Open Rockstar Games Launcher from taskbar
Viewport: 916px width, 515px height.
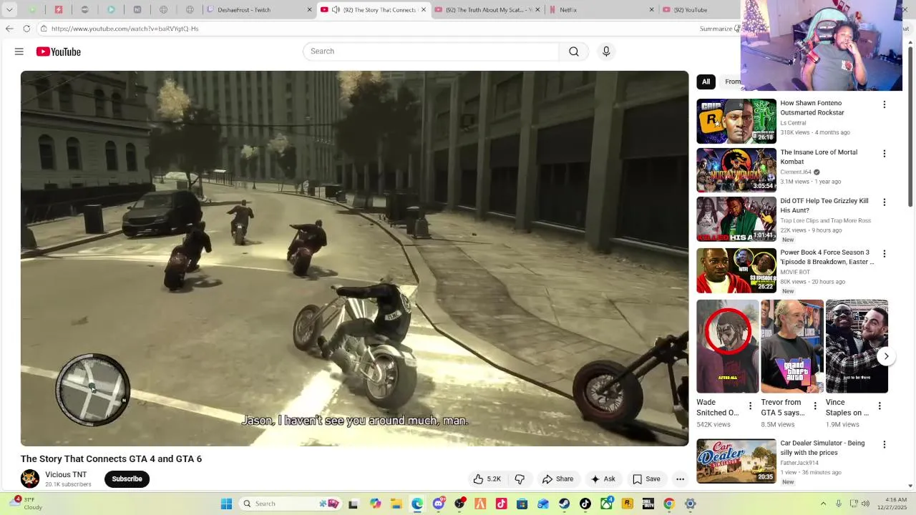[628, 504]
